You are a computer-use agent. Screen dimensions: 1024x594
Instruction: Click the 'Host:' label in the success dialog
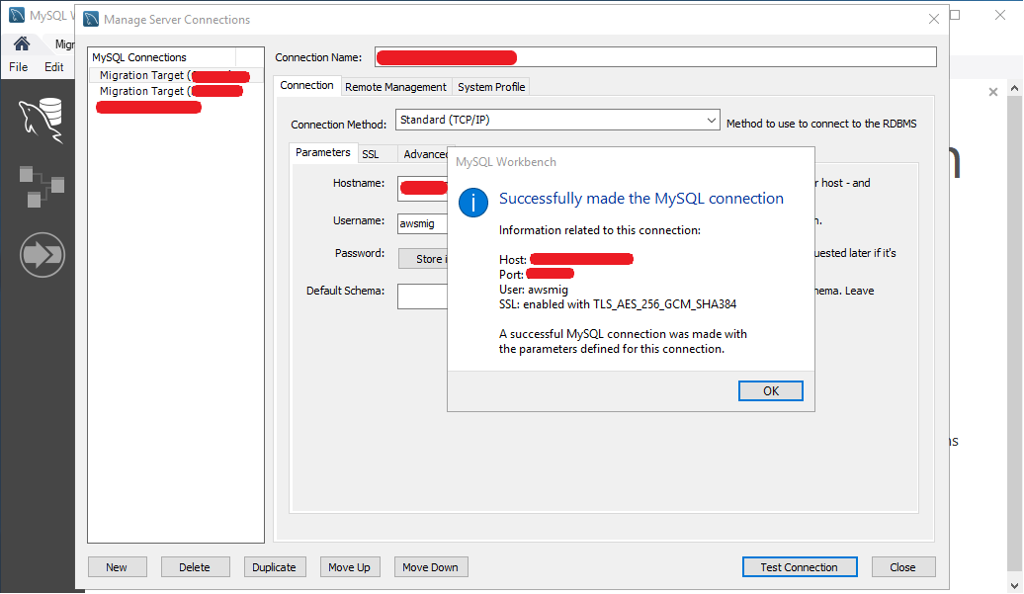[513, 260]
